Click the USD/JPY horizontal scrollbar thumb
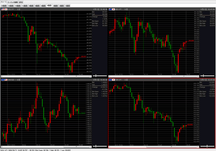The width and height of the screenshot is (216, 151). pos(76,76)
